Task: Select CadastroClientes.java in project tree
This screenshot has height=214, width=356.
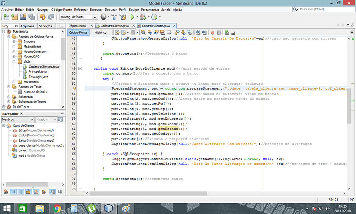Action: point(44,67)
